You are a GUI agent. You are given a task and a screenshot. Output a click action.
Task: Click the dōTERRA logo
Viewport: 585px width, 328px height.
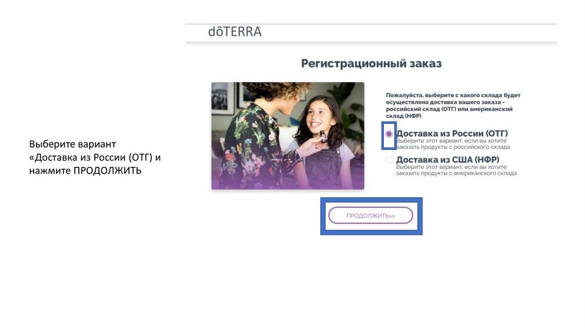[x=235, y=32]
